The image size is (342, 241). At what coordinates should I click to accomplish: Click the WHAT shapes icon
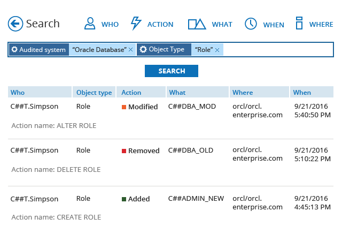tap(197, 24)
